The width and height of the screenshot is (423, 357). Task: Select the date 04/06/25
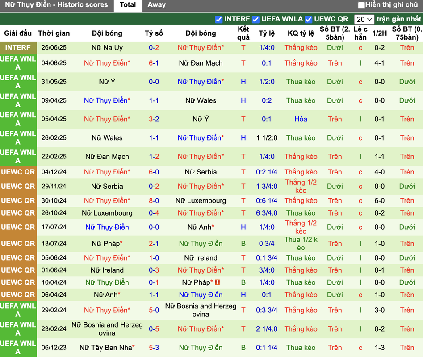[54, 63]
